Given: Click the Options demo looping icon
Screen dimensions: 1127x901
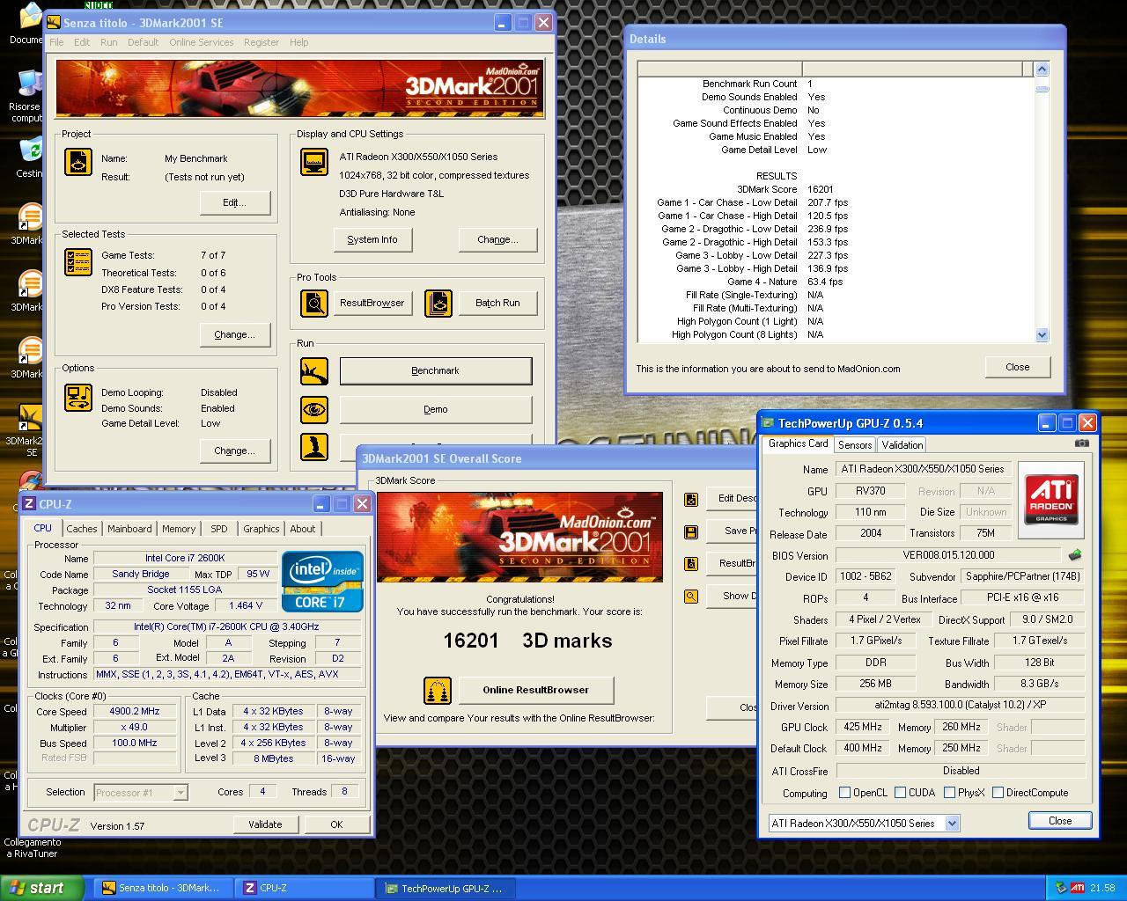Looking at the screenshot, I should [x=78, y=397].
